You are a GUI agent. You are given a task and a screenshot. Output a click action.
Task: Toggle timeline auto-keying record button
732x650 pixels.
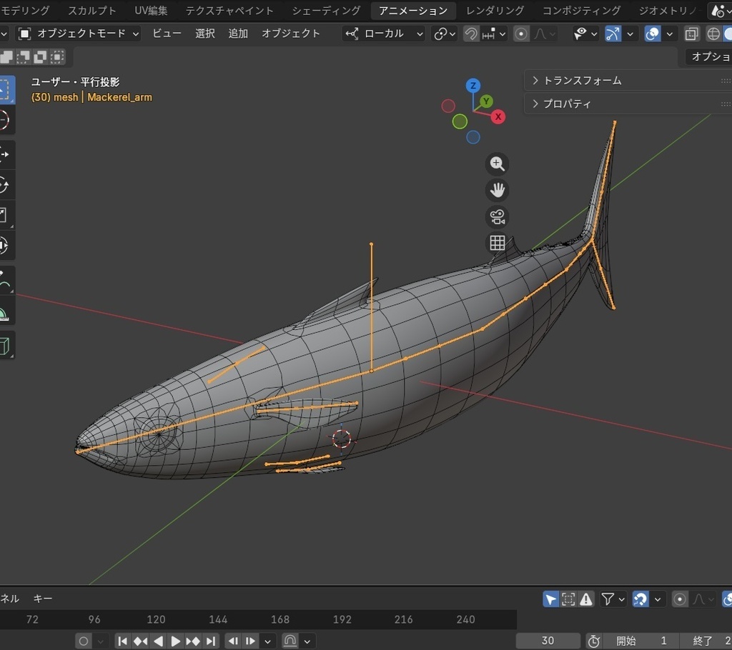[x=84, y=641]
